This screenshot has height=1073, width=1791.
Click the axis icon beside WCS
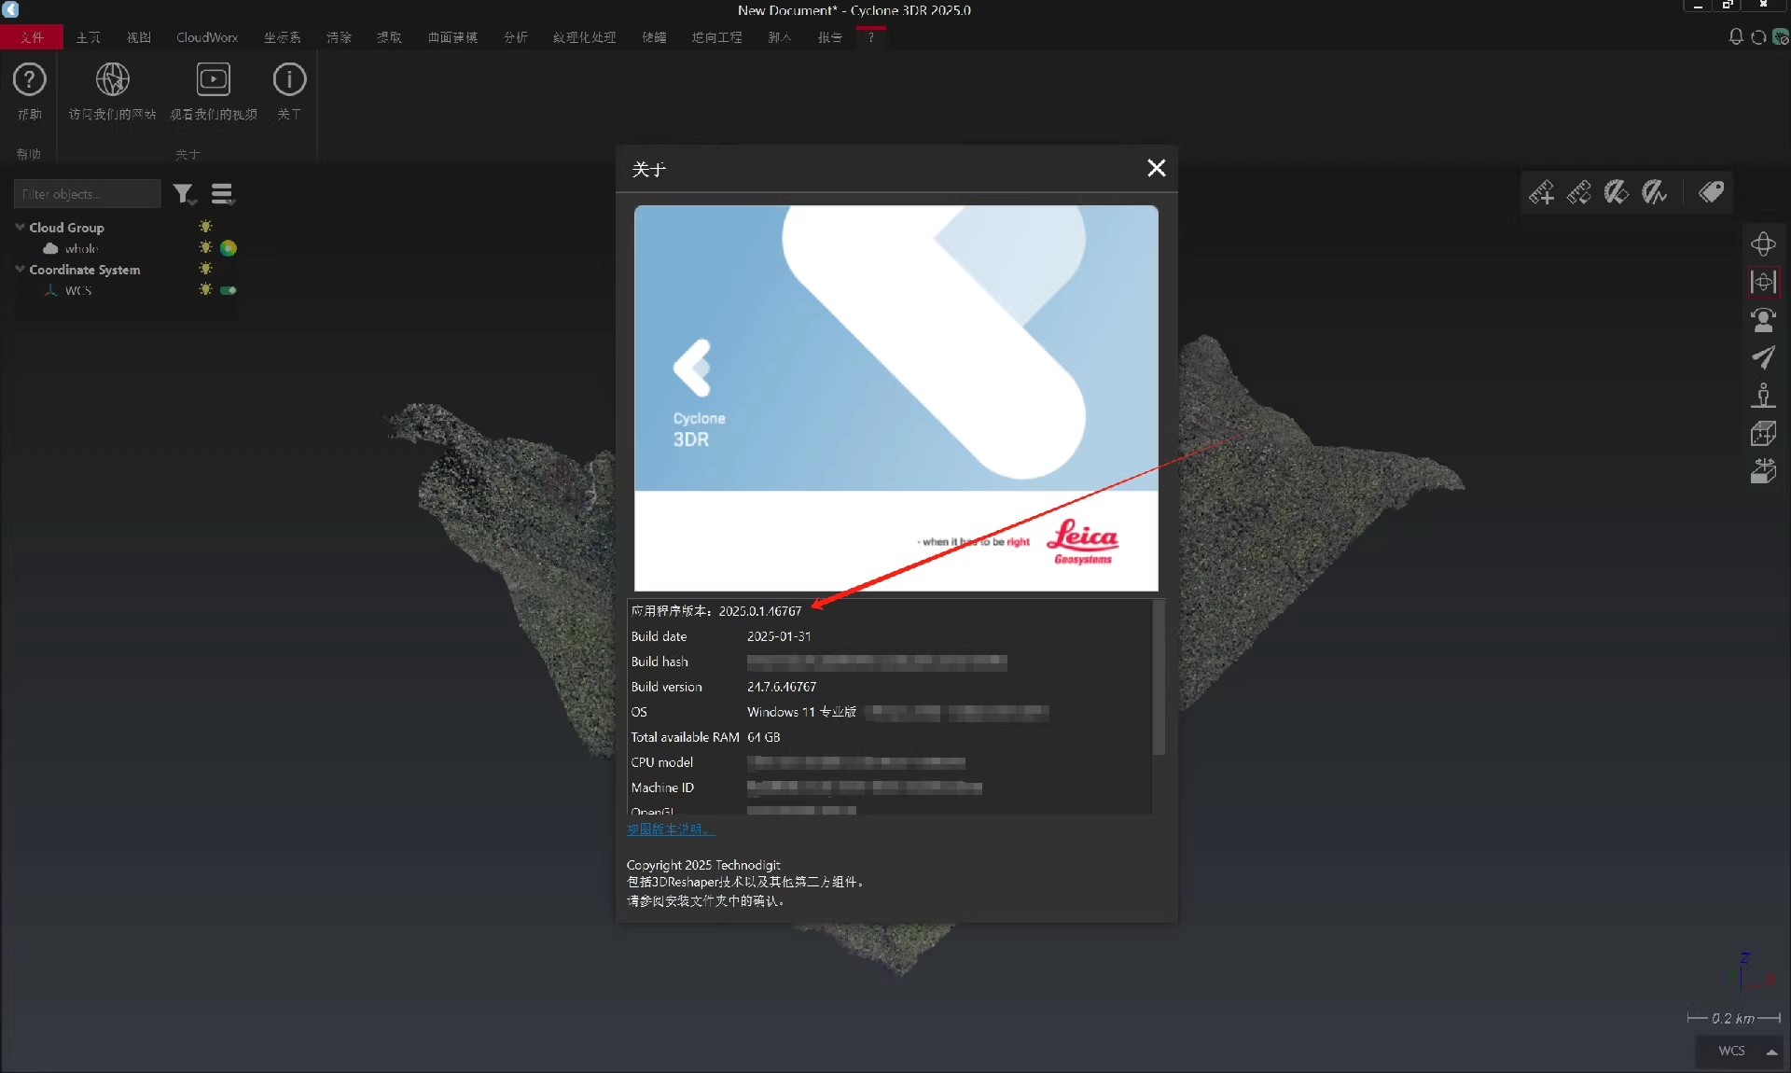click(50, 290)
